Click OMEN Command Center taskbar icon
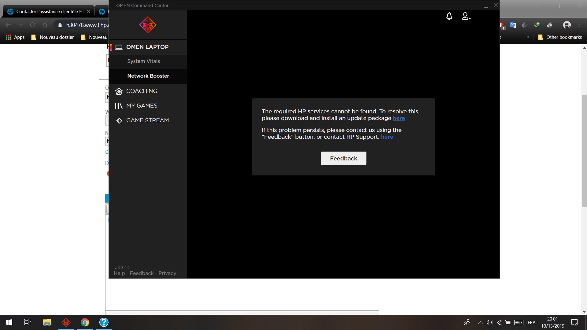The image size is (587, 330). tap(66, 322)
